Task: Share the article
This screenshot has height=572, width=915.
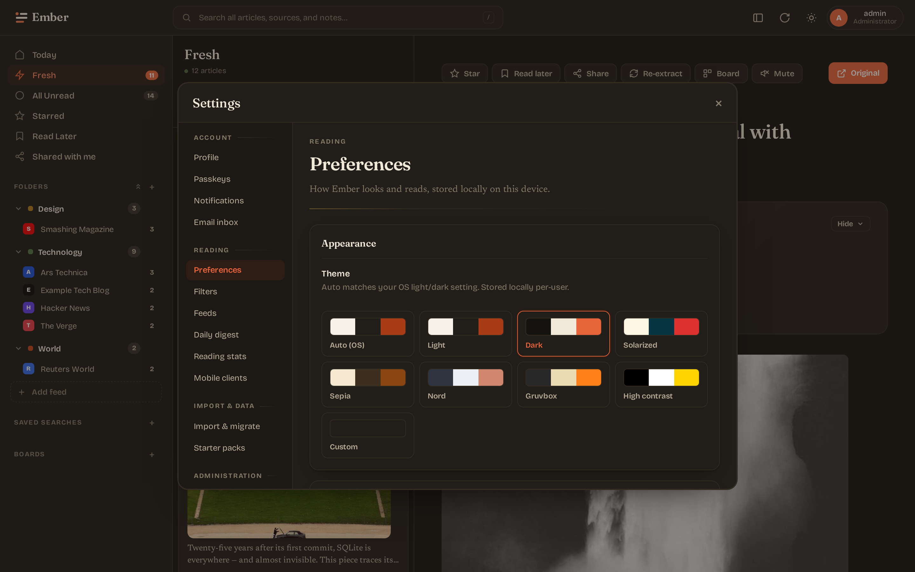Action: (x=590, y=73)
